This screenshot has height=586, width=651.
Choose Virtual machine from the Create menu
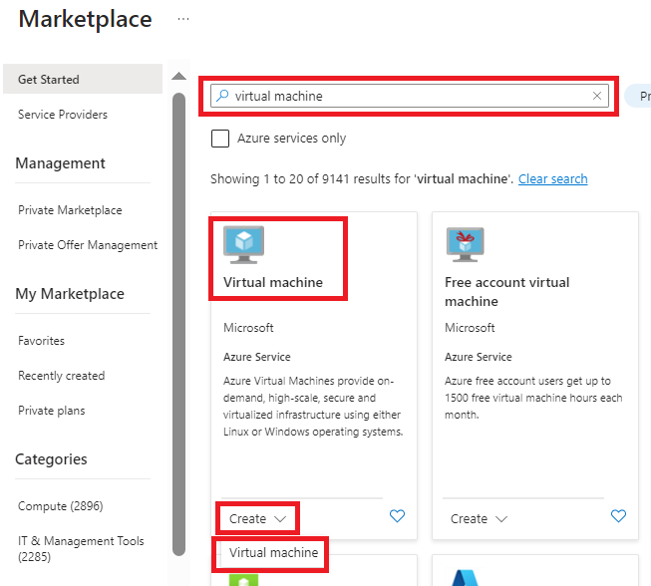(273, 553)
